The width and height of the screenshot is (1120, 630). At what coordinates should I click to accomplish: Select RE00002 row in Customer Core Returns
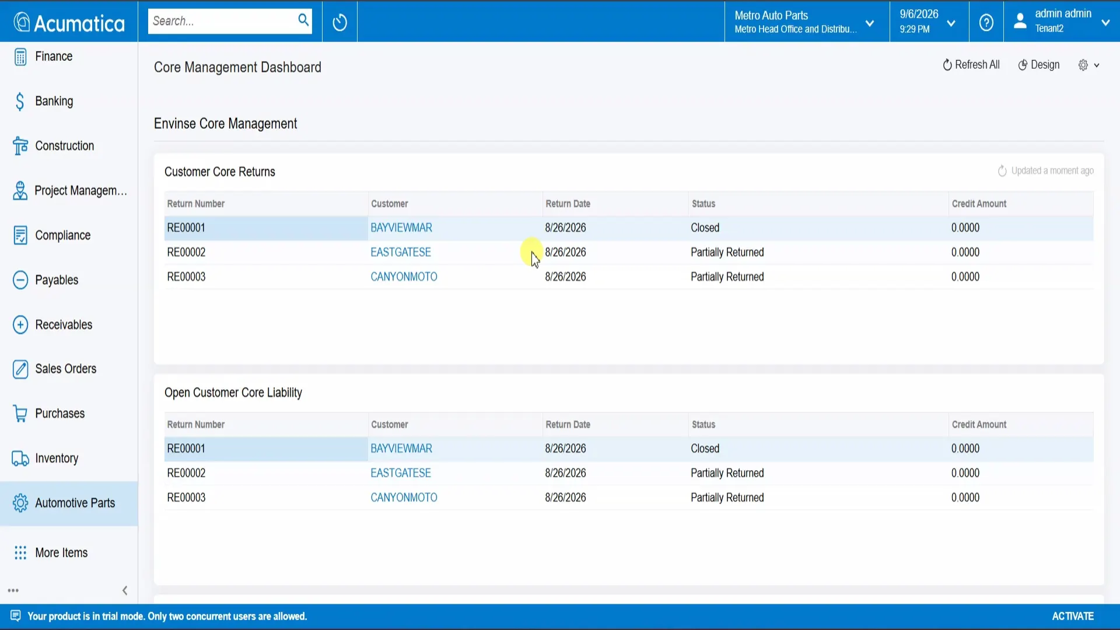point(629,253)
